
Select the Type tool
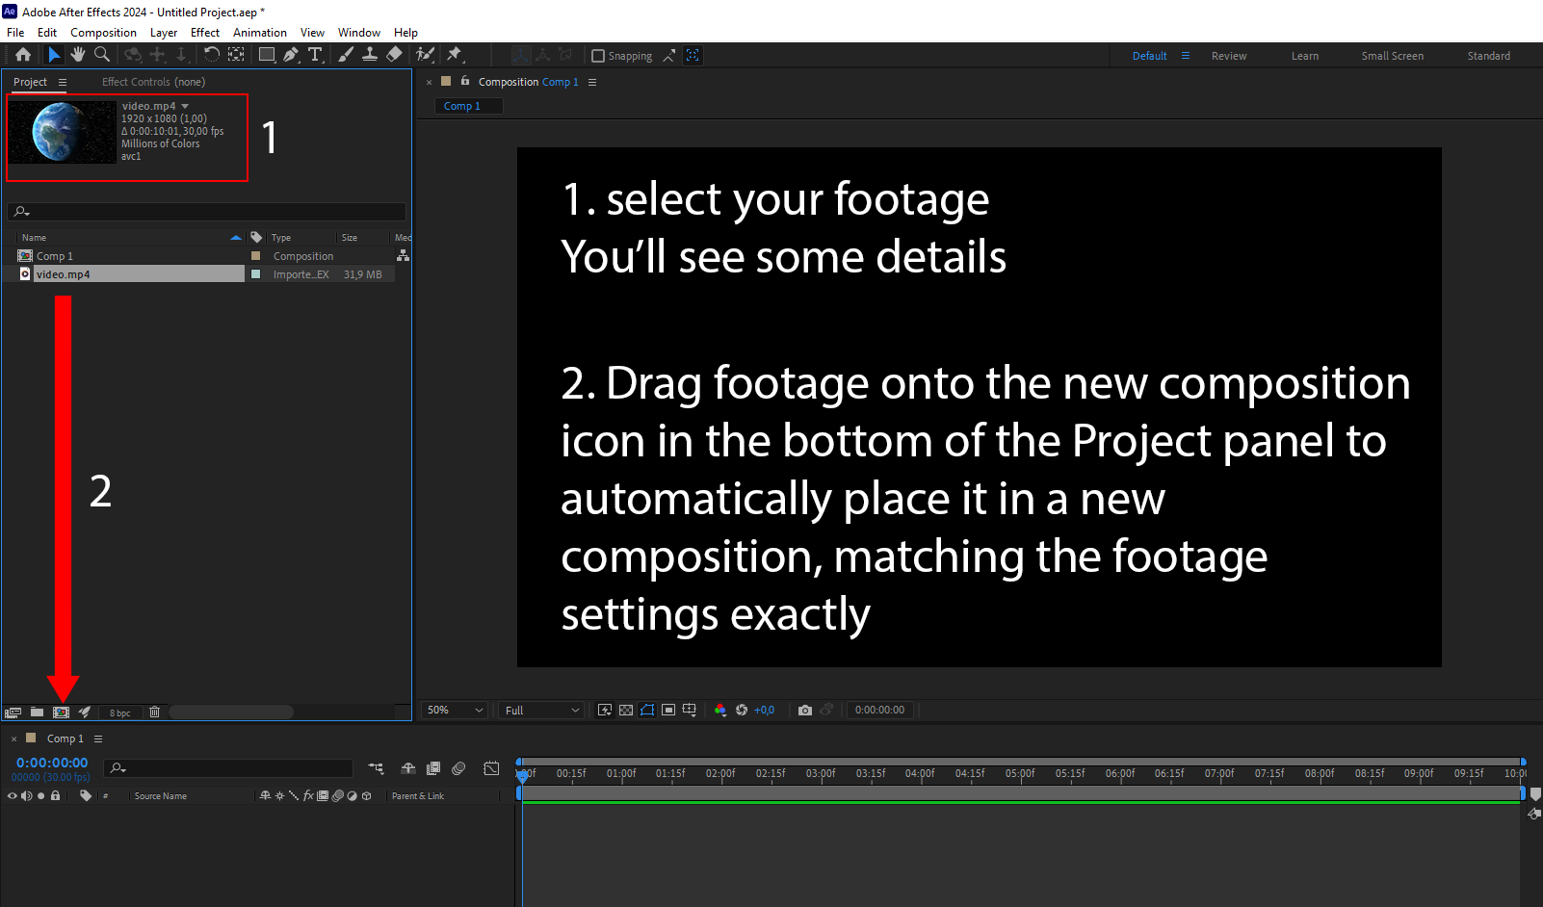[316, 55]
